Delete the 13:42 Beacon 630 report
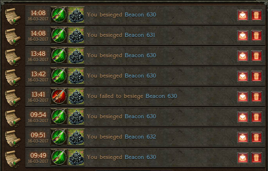Viewport: 268px width, 171px height. tap(256, 76)
